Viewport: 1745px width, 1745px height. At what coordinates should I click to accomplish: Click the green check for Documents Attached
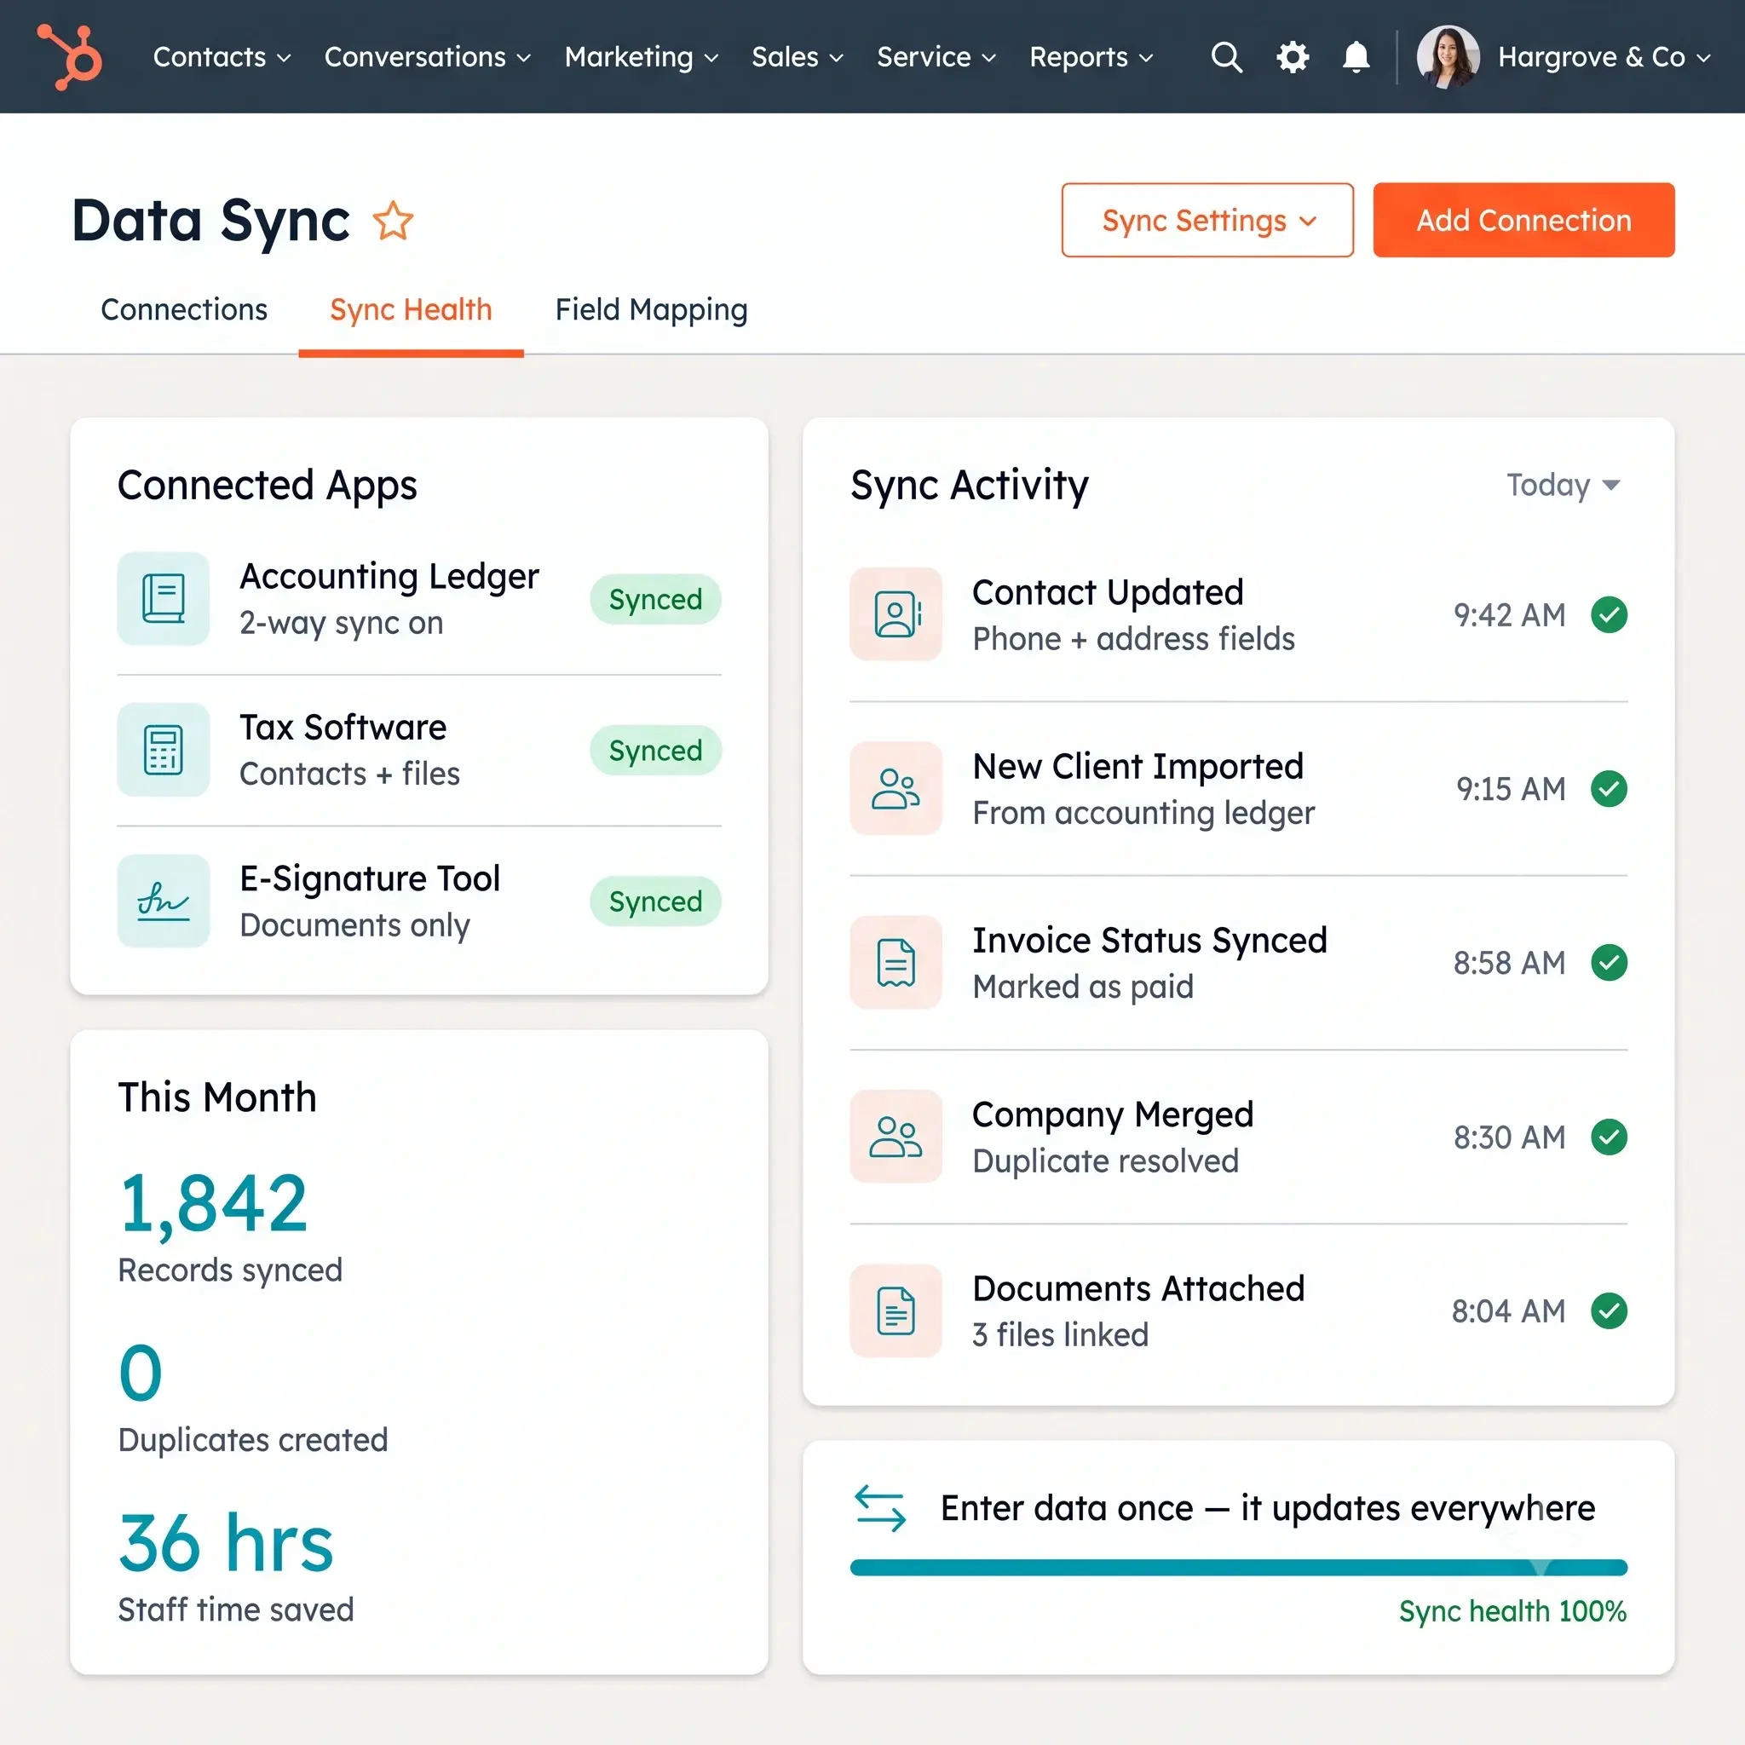[1609, 1310]
